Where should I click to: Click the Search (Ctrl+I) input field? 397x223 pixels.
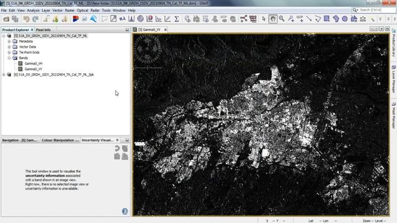[x=377, y=10]
